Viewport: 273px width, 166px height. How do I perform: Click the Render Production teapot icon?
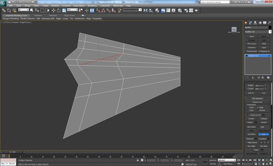[x=196, y=10]
